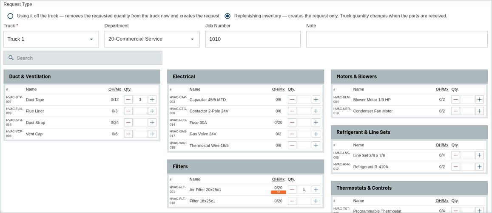Image resolution: width=492 pixels, height=213 pixels.
Task: Click the Air Filter 20x25x1 quantity field
Action: click(304, 190)
